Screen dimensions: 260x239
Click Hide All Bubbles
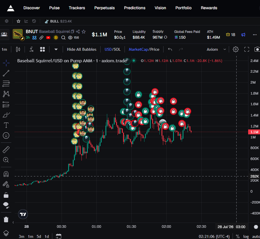[81, 49]
